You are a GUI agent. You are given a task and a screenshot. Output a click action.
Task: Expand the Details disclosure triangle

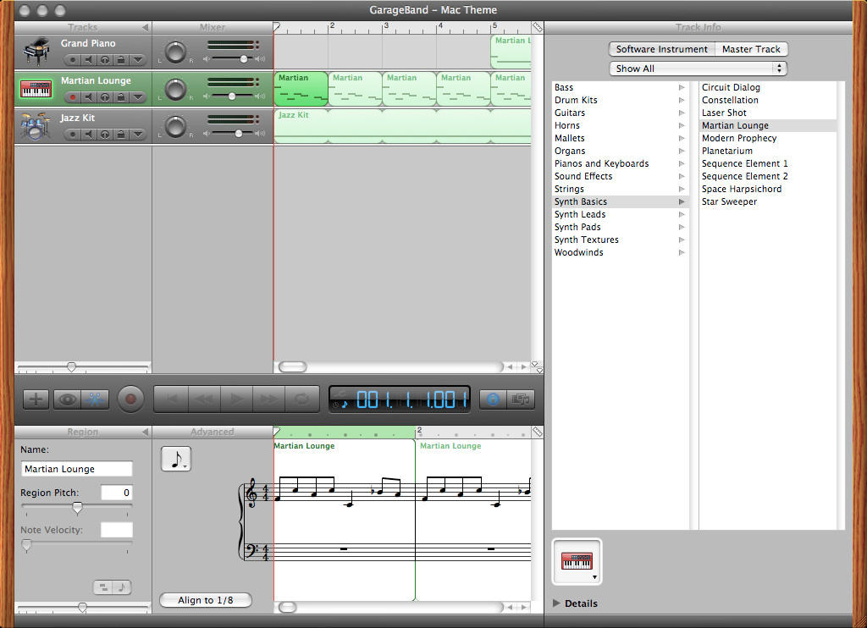[556, 603]
